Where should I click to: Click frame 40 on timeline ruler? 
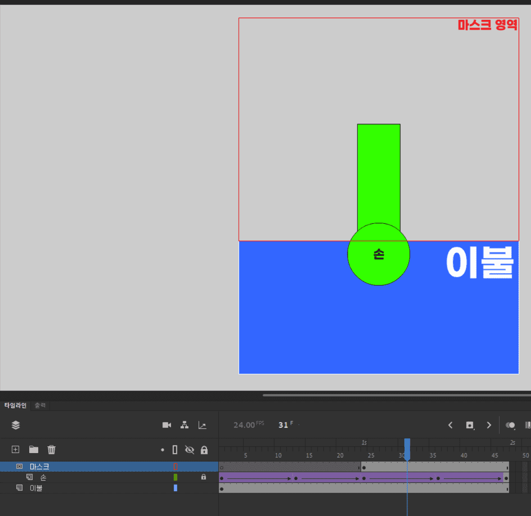click(x=463, y=455)
